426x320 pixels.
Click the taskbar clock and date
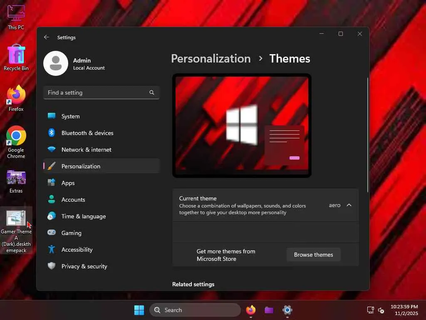[404, 310]
